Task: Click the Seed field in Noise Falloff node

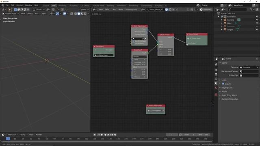Action: [140, 60]
